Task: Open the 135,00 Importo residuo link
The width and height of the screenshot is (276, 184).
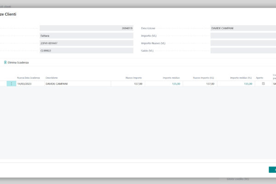Action: point(176,84)
